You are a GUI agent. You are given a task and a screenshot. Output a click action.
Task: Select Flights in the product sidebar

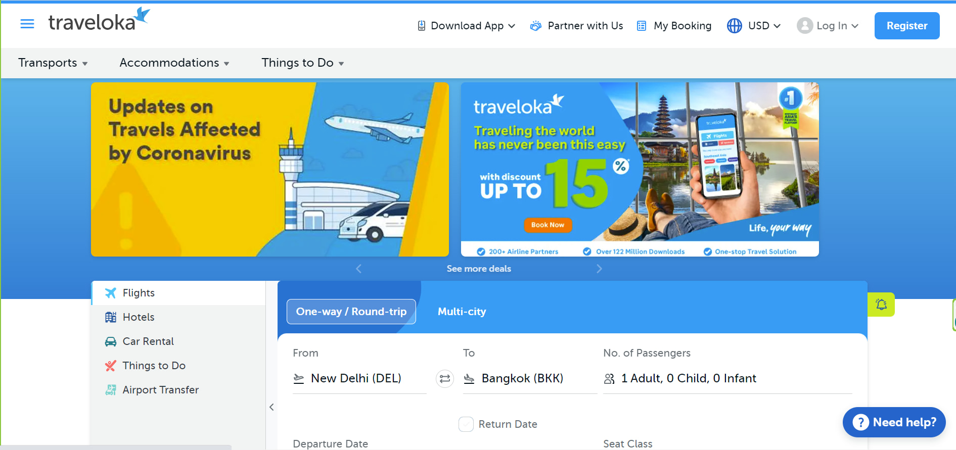click(x=179, y=293)
